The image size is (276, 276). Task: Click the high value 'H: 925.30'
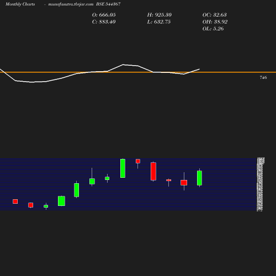[x=160, y=15]
